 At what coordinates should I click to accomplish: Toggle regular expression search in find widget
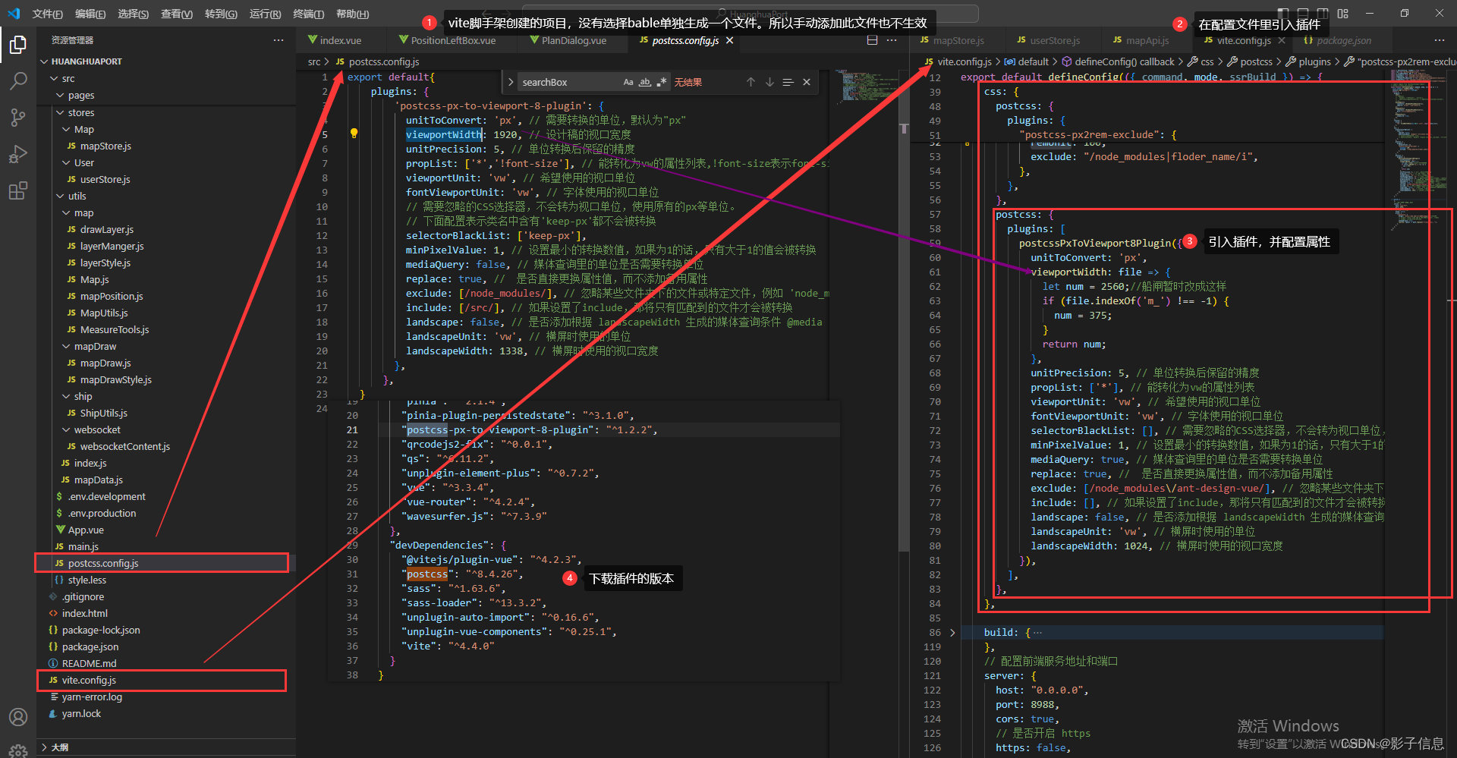point(662,82)
